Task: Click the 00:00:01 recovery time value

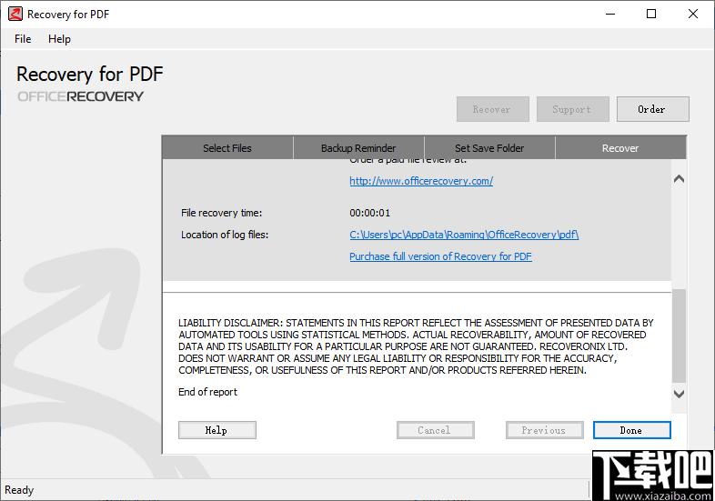Action: 370,213
